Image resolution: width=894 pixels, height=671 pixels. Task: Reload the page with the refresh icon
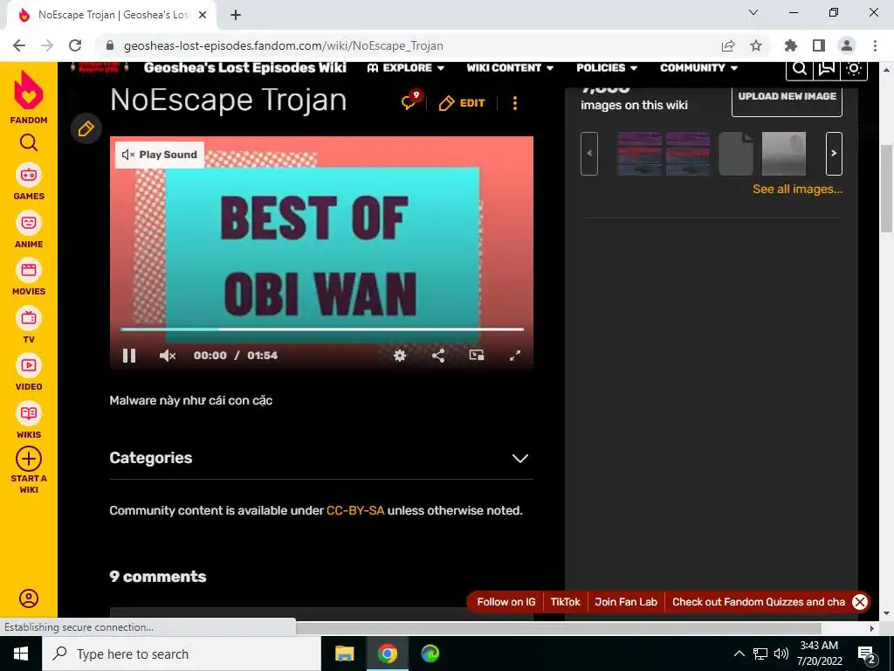click(x=75, y=45)
